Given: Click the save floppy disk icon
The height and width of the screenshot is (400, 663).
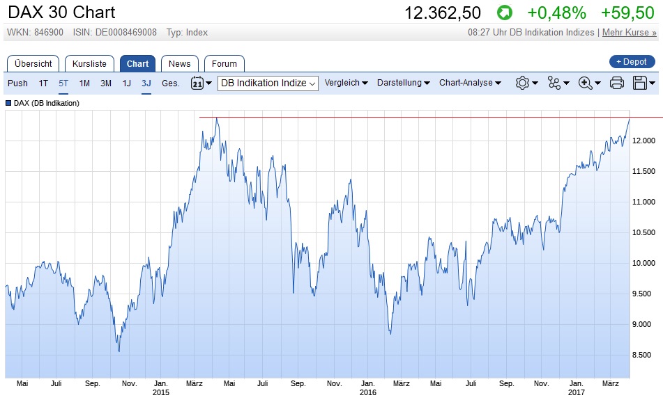Looking at the screenshot, I should 640,83.
